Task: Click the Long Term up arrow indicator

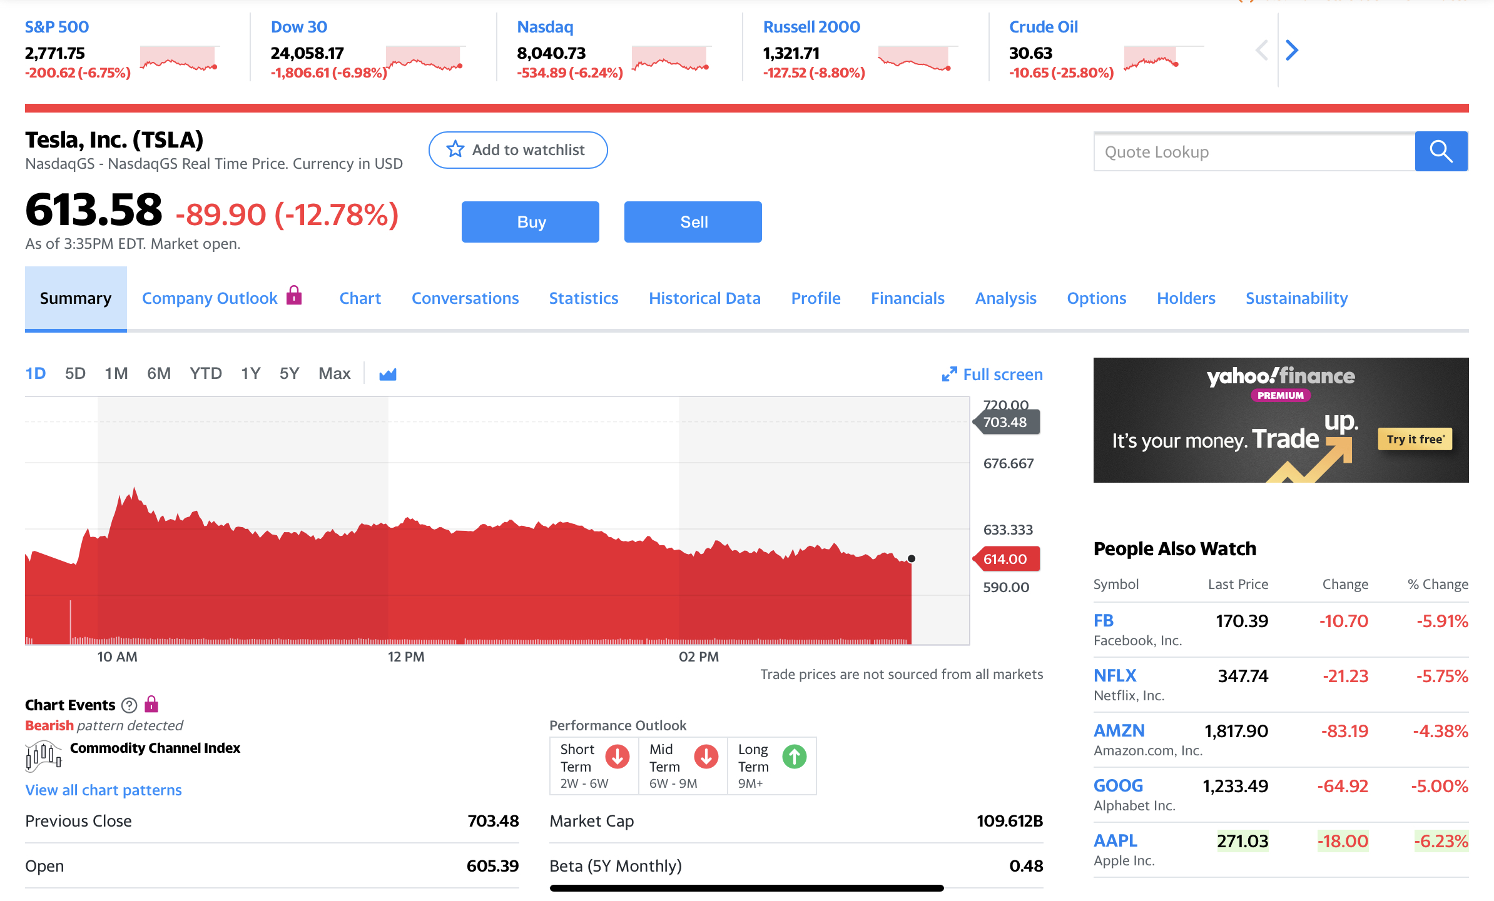Action: [x=795, y=757]
